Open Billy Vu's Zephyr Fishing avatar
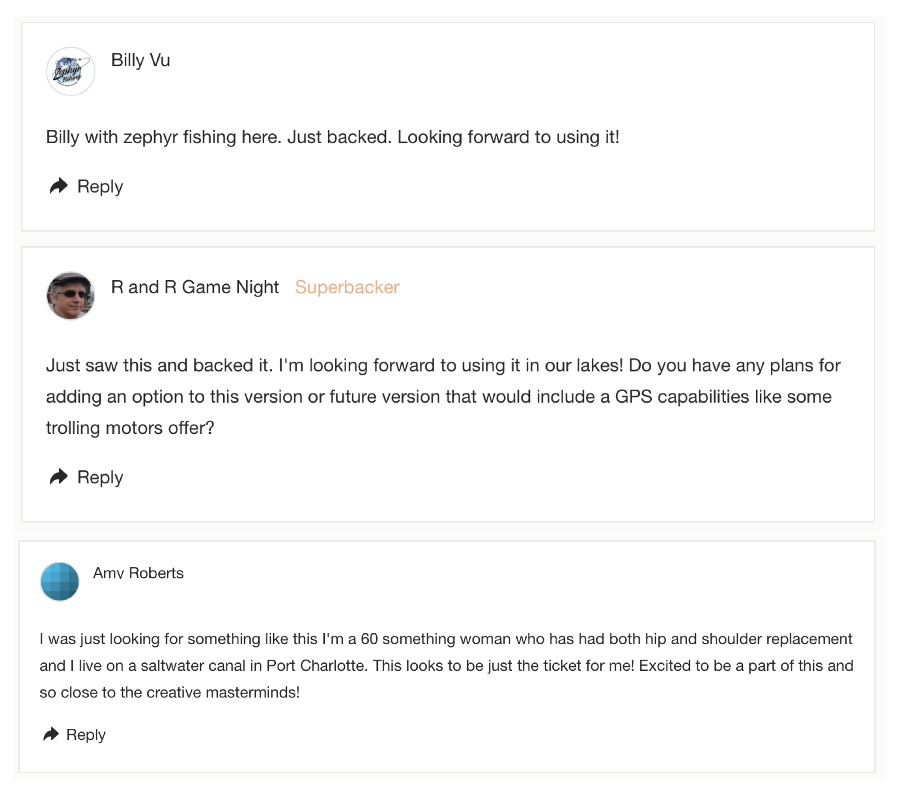Image resolution: width=901 pixels, height=808 pixels. [70, 71]
